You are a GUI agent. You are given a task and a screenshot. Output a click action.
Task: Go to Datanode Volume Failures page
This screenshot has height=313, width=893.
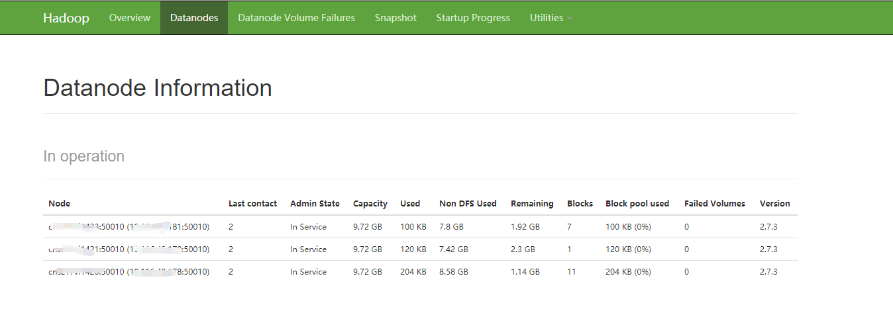(x=296, y=18)
